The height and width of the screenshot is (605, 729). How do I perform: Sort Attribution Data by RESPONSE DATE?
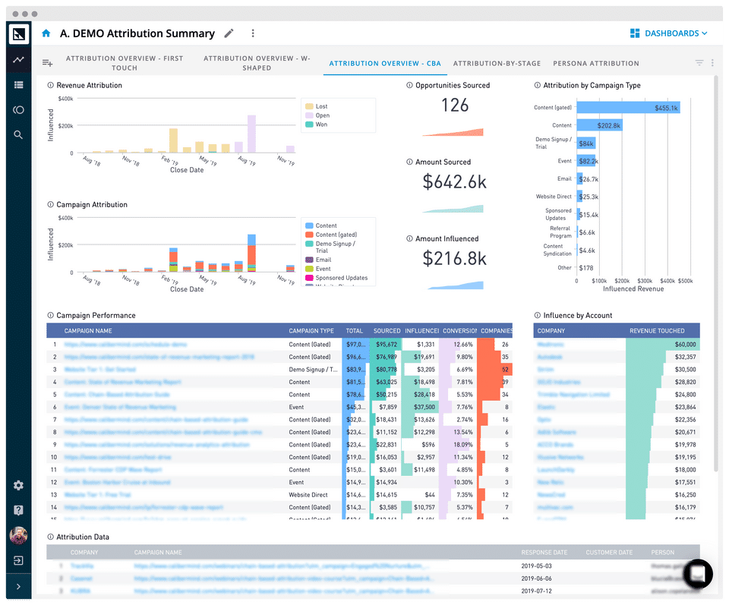pos(544,553)
